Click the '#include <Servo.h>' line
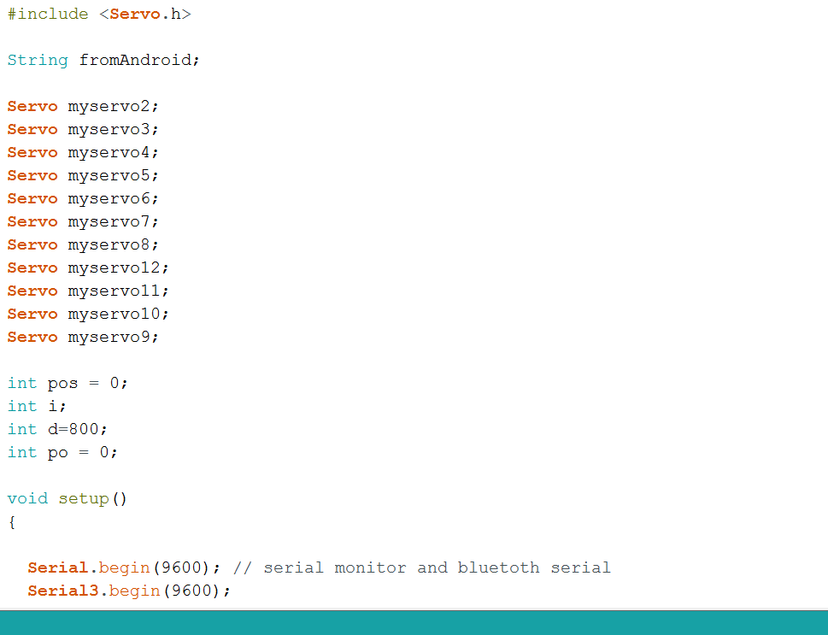The width and height of the screenshot is (828, 635). [x=99, y=14]
